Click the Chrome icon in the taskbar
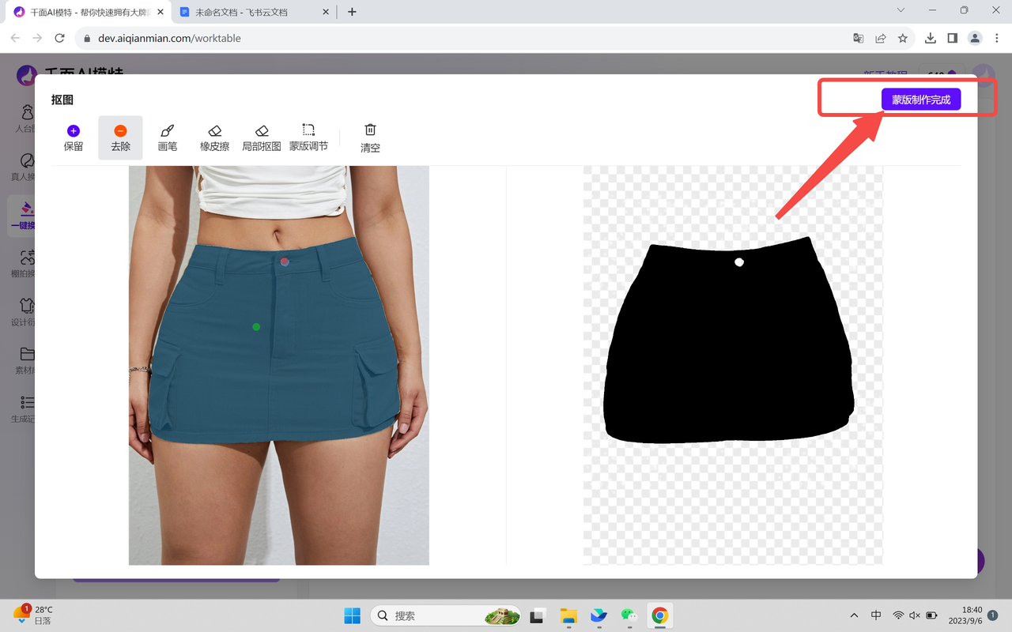 coord(659,615)
